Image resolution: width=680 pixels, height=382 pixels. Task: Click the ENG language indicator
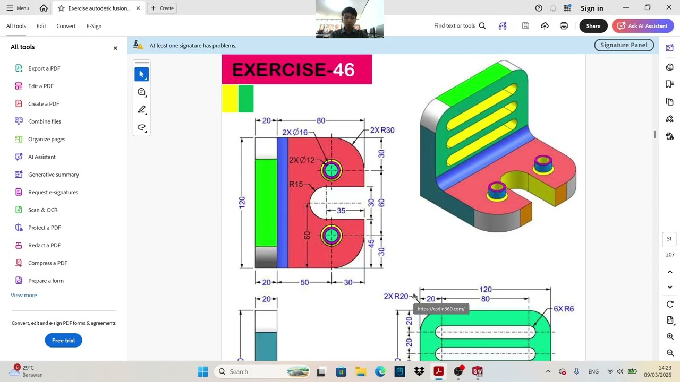pos(593,371)
